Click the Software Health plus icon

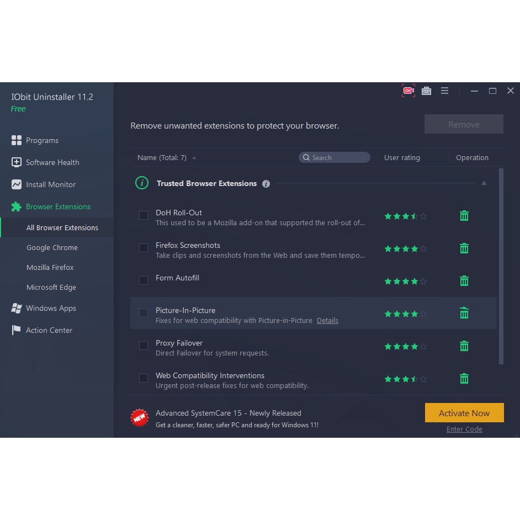(16, 162)
